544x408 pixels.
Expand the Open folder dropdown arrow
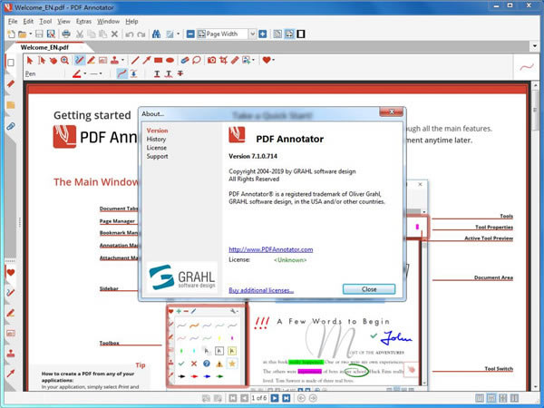30,34
